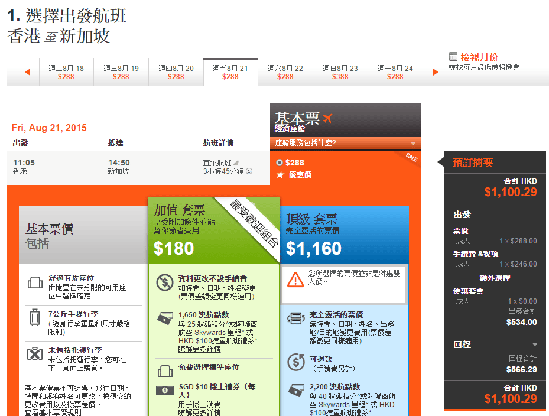Select the 週四8月 20 date tab

[176, 72]
